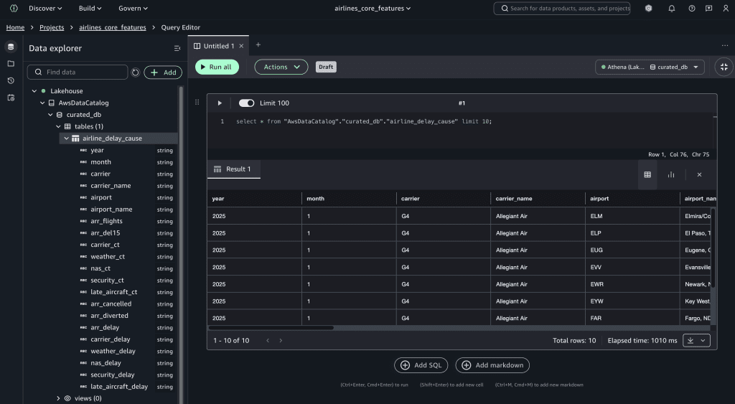The image size is (735, 404).
Task: Open query history in left sidebar
Action: 11,80
